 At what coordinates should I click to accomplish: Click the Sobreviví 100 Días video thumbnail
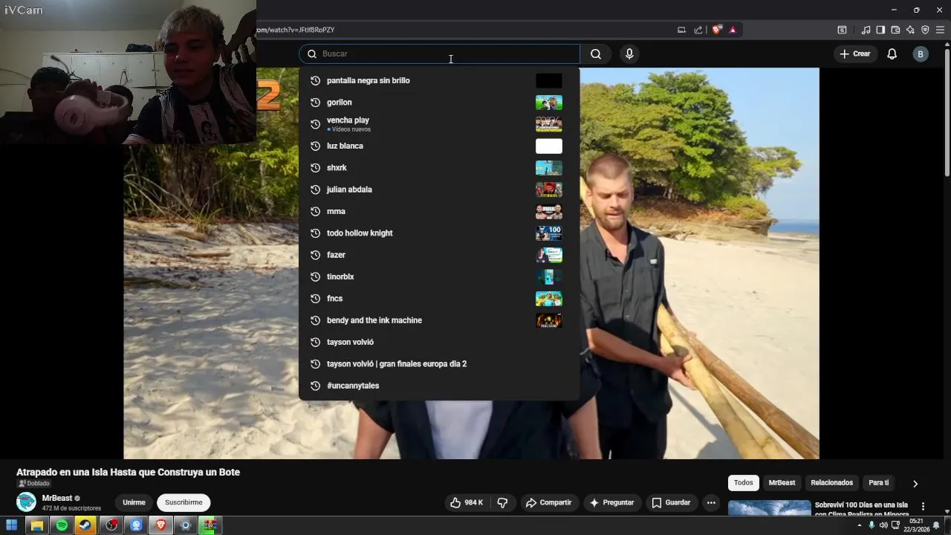pos(770,508)
